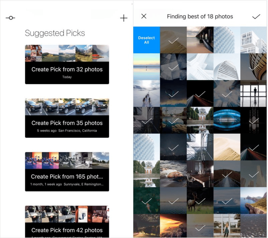Confirm selection with the checkmark icon
The height and width of the screenshot is (238, 268).
pos(256,17)
